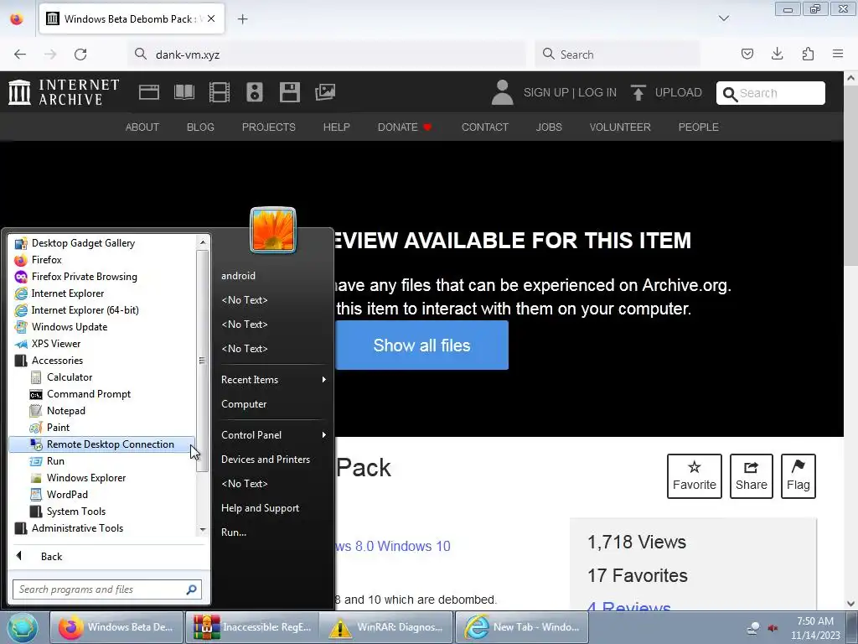This screenshot has width=858, height=644.
Task: Open the DONATE nav link
Action: point(405,127)
